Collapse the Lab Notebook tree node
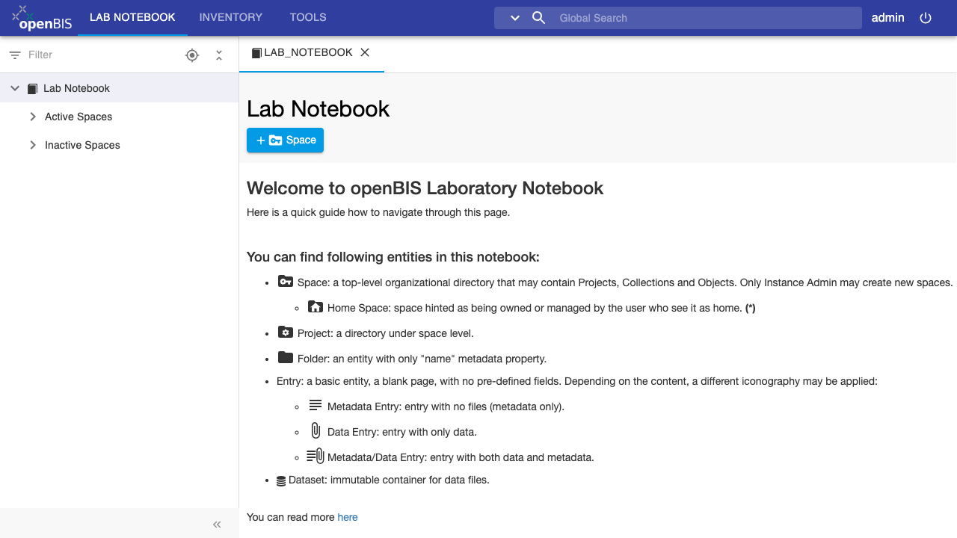 tap(14, 88)
